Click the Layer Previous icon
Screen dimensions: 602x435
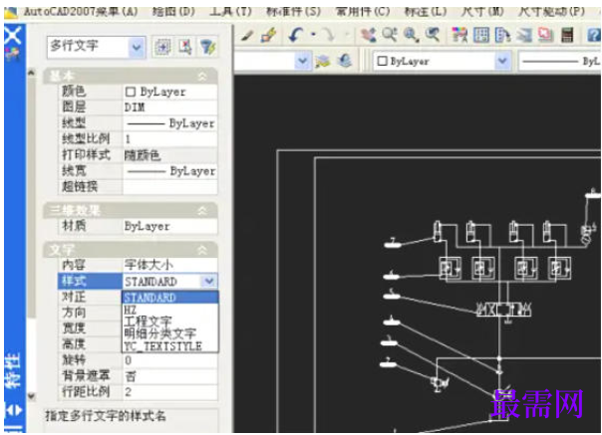point(345,61)
